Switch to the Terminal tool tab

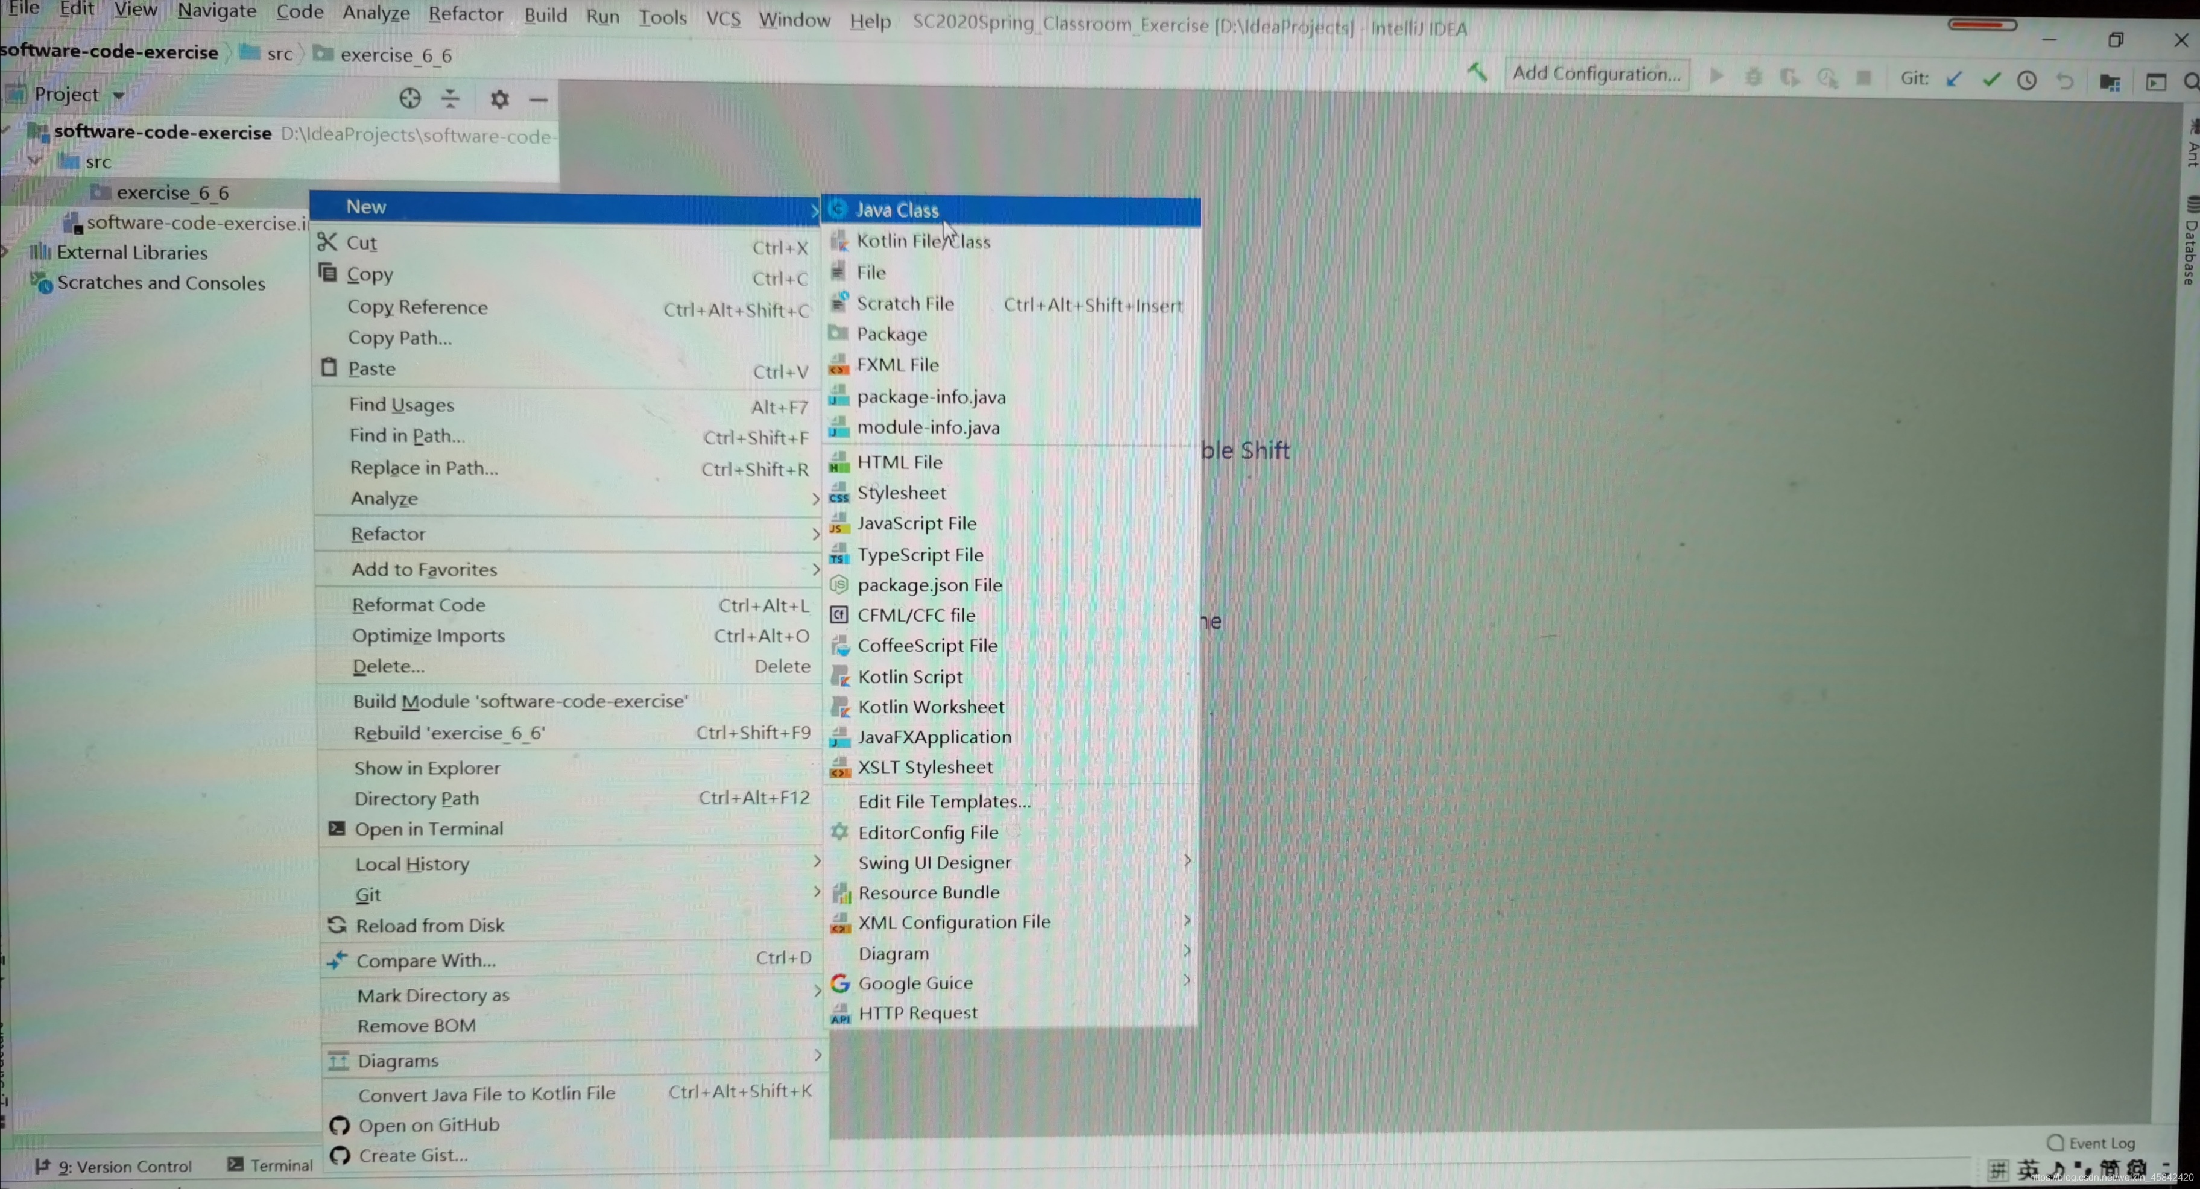coord(271,1165)
